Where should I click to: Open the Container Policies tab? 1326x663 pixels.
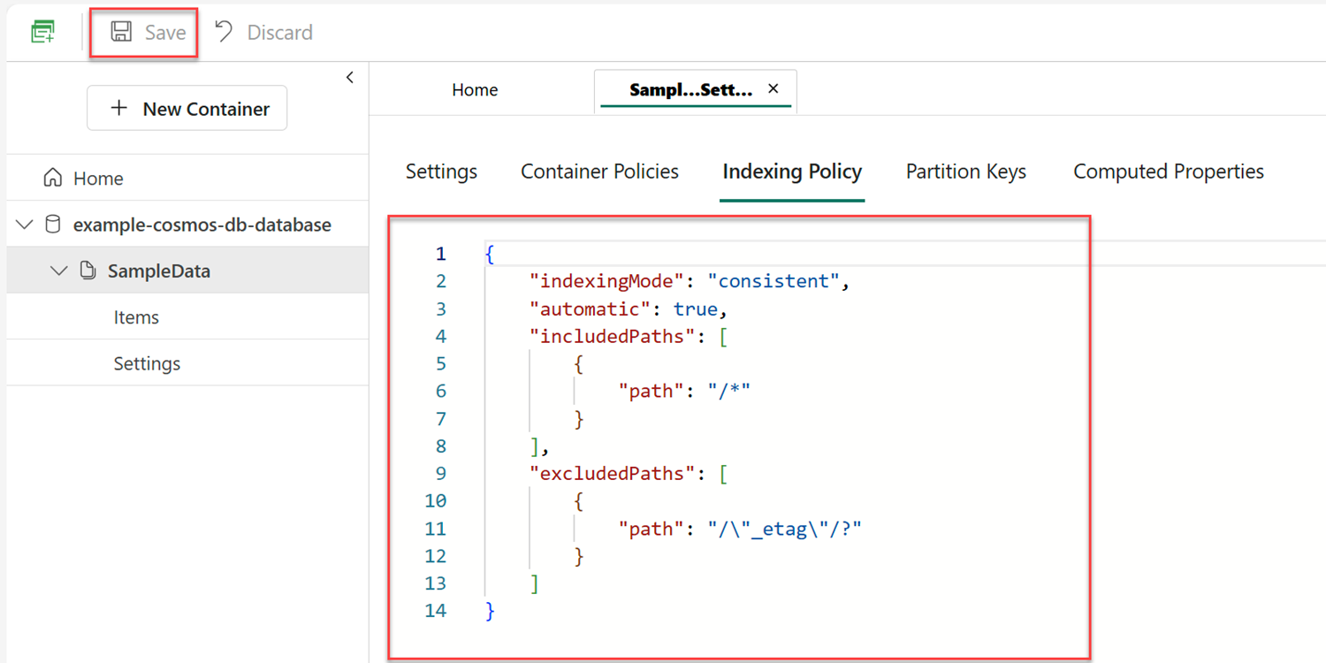[x=599, y=171]
